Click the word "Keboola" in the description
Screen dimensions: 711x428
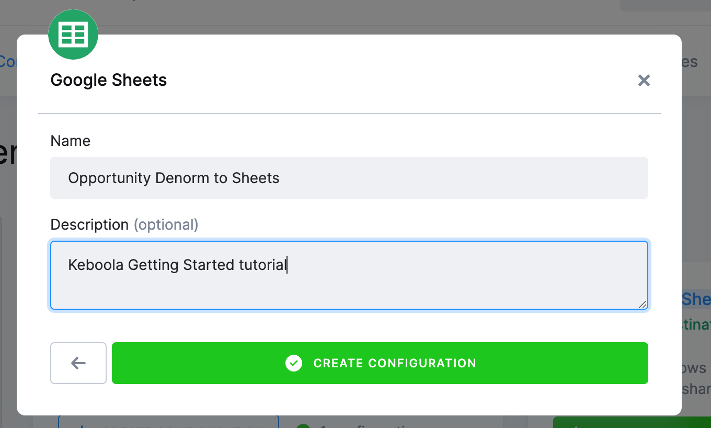tap(96, 265)
